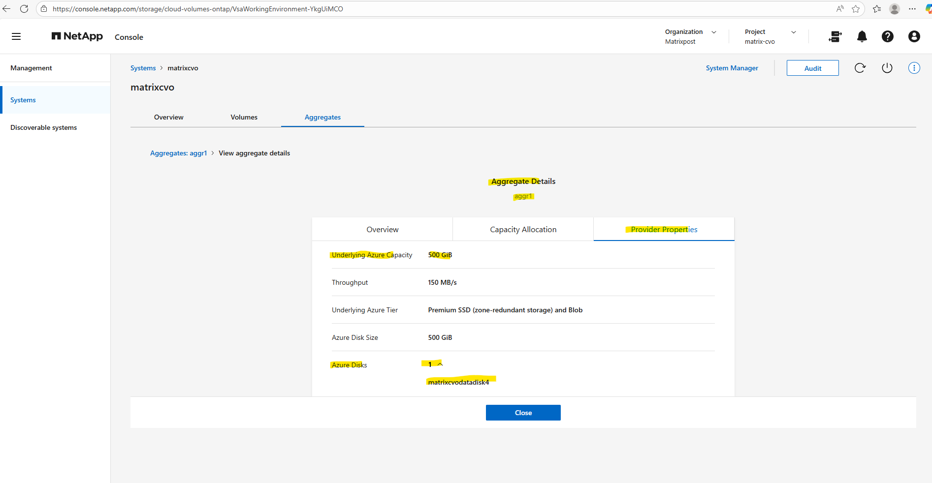
Task: Switch to the Capacity Allocation tab
Action: tap(523, 230)
